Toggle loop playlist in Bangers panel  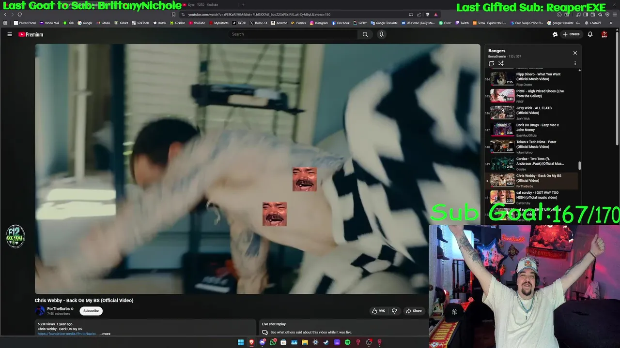click(491, 63)
